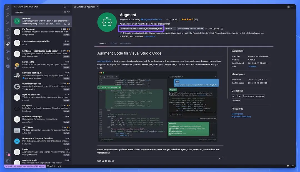Refresh the extensions marketplace list
This screenshot has width=300, height=172.
coord(65,7)
